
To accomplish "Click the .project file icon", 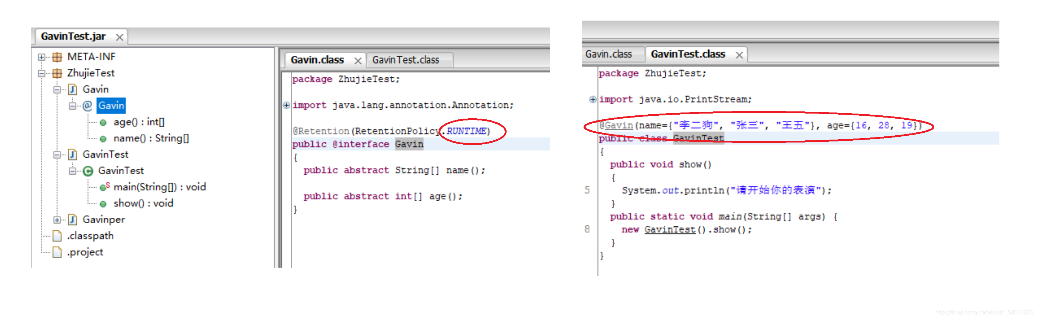I will click(57, 252).
